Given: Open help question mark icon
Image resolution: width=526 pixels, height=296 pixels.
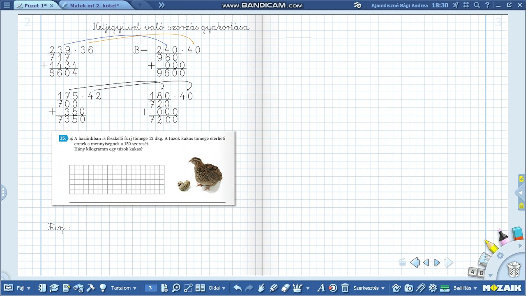Looking at the screenshot, I should (x=487, y=5).
